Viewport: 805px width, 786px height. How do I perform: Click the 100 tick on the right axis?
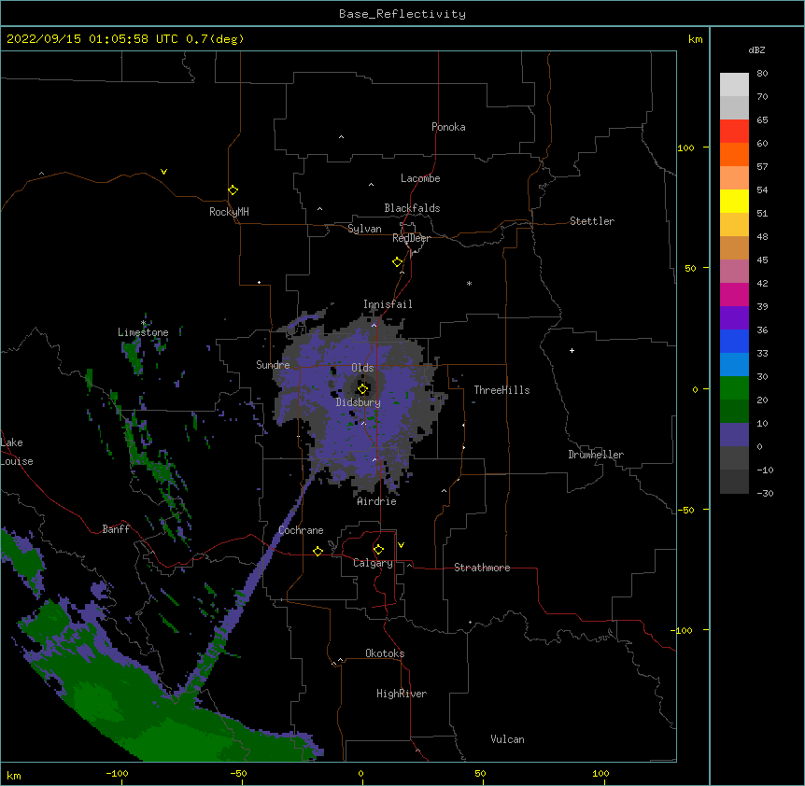pos(685,147)
